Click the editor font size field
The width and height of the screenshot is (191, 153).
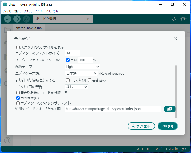72,53
